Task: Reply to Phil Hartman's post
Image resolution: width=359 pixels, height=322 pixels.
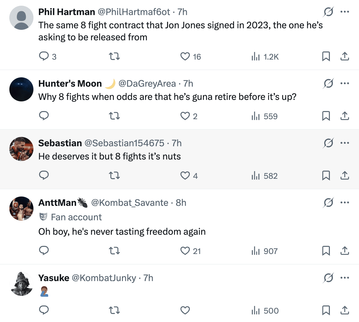Action: (x=44, y=56)
